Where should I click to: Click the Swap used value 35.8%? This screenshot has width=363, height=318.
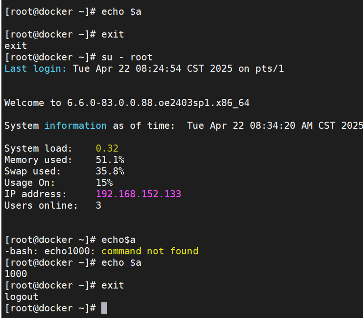110,171
